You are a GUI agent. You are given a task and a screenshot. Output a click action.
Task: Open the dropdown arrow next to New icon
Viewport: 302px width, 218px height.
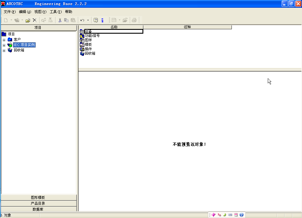coord(11,20)
